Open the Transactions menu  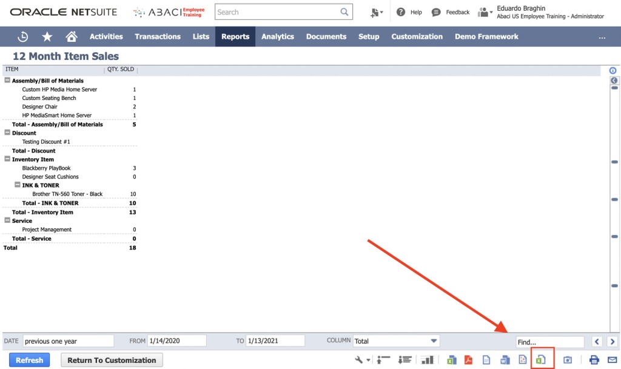pyautogui.click(x=157, y=36)
